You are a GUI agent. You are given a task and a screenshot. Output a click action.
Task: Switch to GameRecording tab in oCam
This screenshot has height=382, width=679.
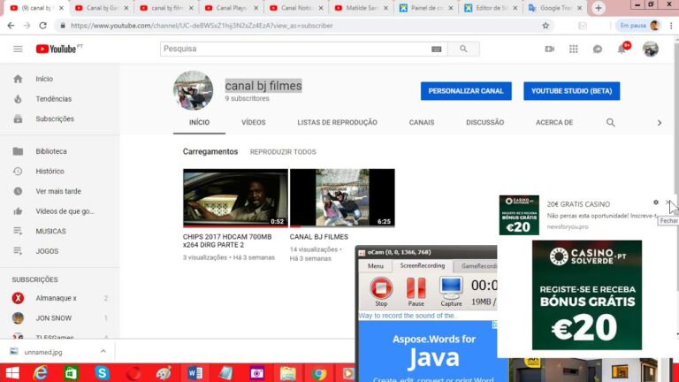pos(478,266)
